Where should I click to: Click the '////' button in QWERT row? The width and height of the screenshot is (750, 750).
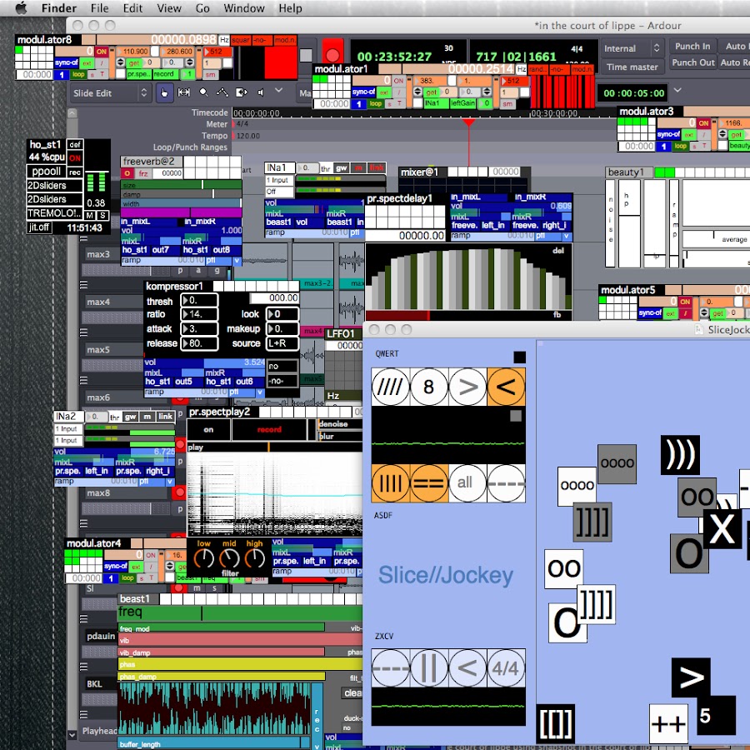(x=390, y=387)
